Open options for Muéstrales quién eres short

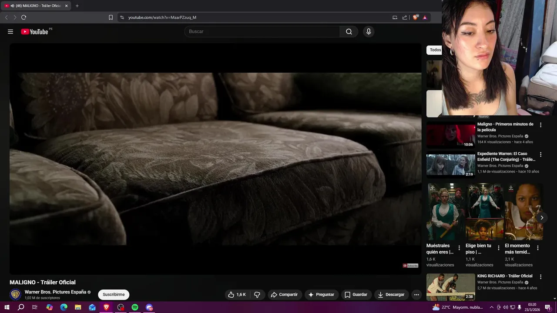pyautogui.click(x=459, y=248)
